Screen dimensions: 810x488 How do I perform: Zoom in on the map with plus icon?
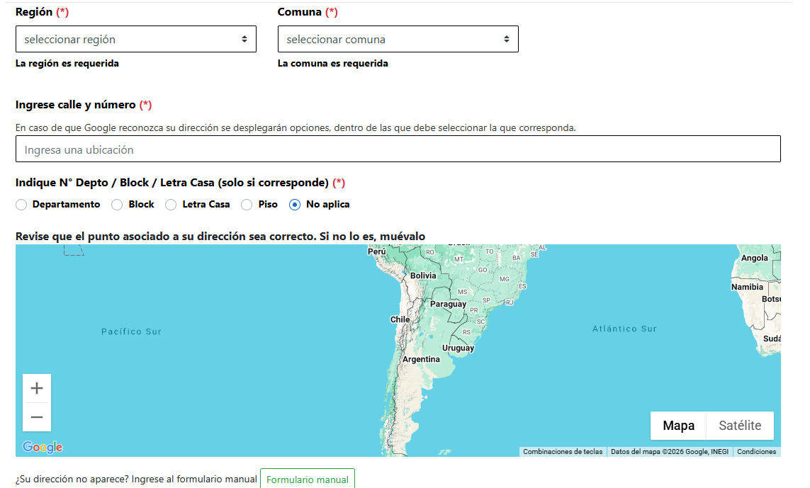pyautogui.click(x=37, y=388)
